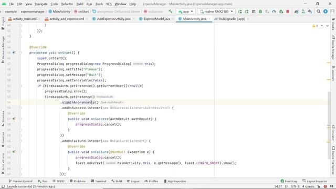Viewport: 336px width, 189px height.
Task: Click the MainActivity breadcrumb
Action: pyautogui.click(x=59, y=12)
